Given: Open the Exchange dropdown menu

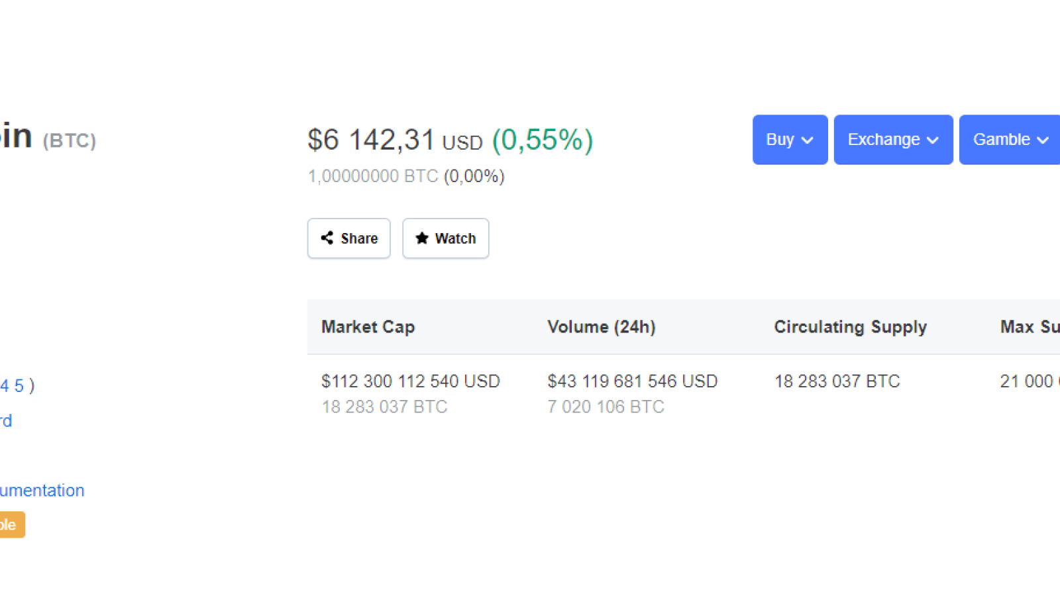Looking at the screenshot, I should [x=893, y=140].
